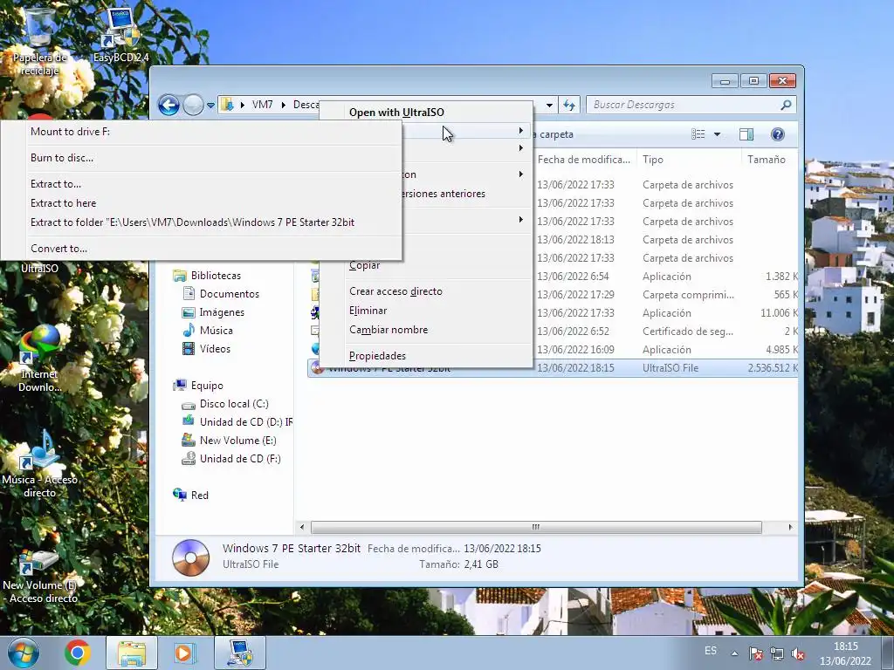Click the Explorer forward arrow button
The height and width of the screenshot is (670, 894).
(x=193, y=105)
